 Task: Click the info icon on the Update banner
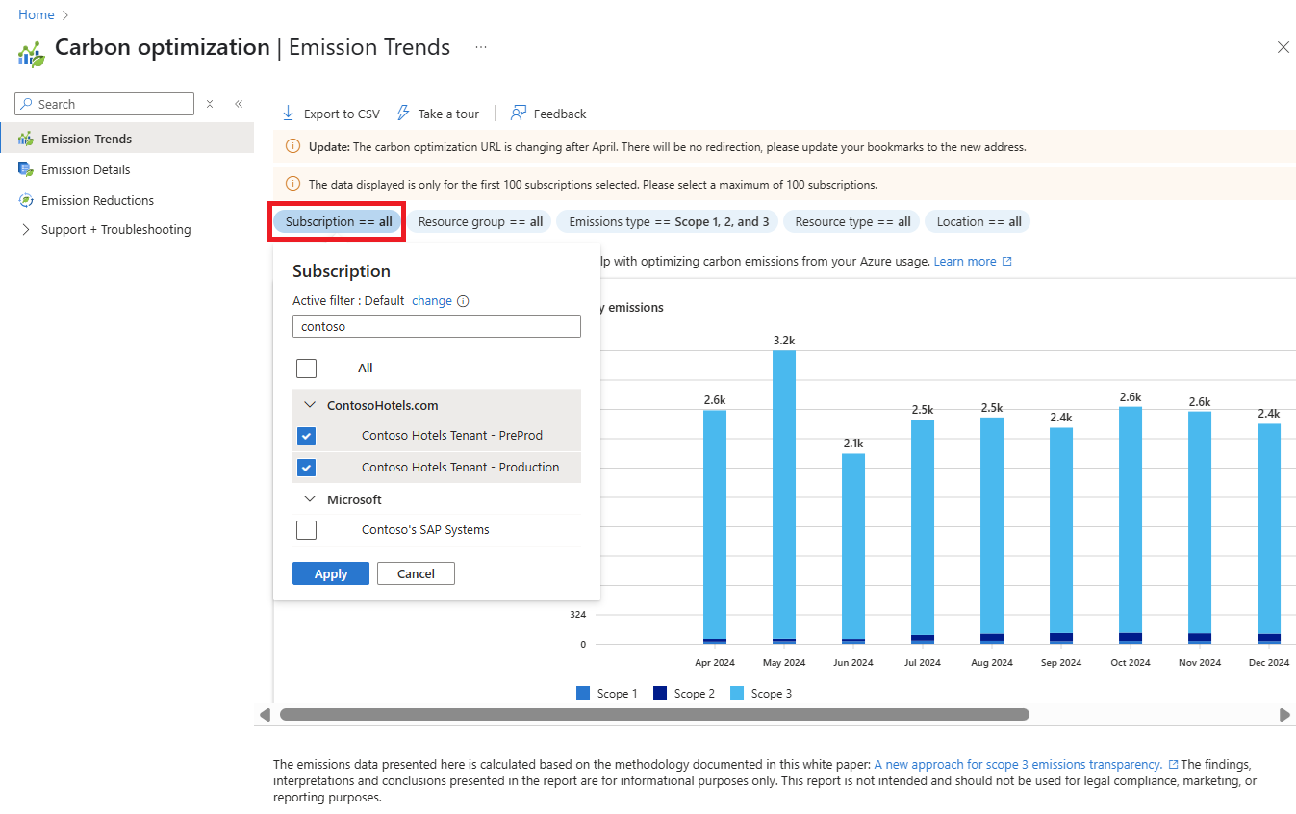point(292,147)
